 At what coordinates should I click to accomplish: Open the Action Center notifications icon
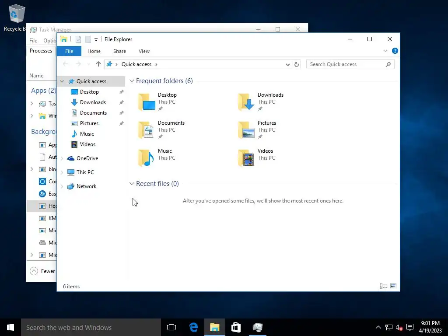click(410, 327)
